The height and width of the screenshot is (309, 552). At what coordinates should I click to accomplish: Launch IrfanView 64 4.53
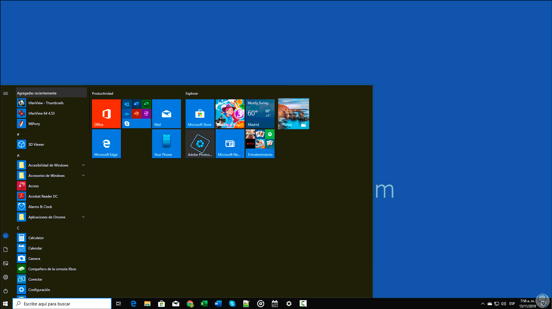(x=52, y=113)
